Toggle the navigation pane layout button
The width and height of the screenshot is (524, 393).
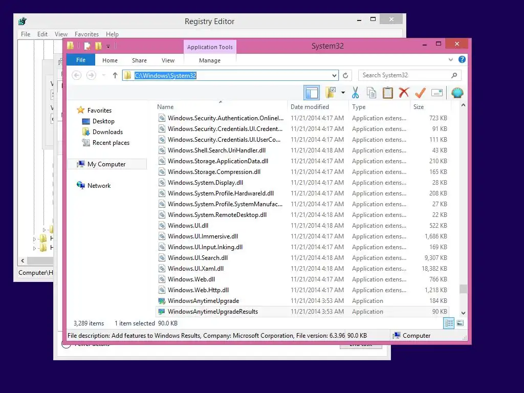(312, 93)
